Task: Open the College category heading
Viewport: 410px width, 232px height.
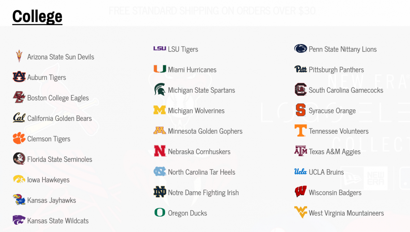Action: (37, 16)
